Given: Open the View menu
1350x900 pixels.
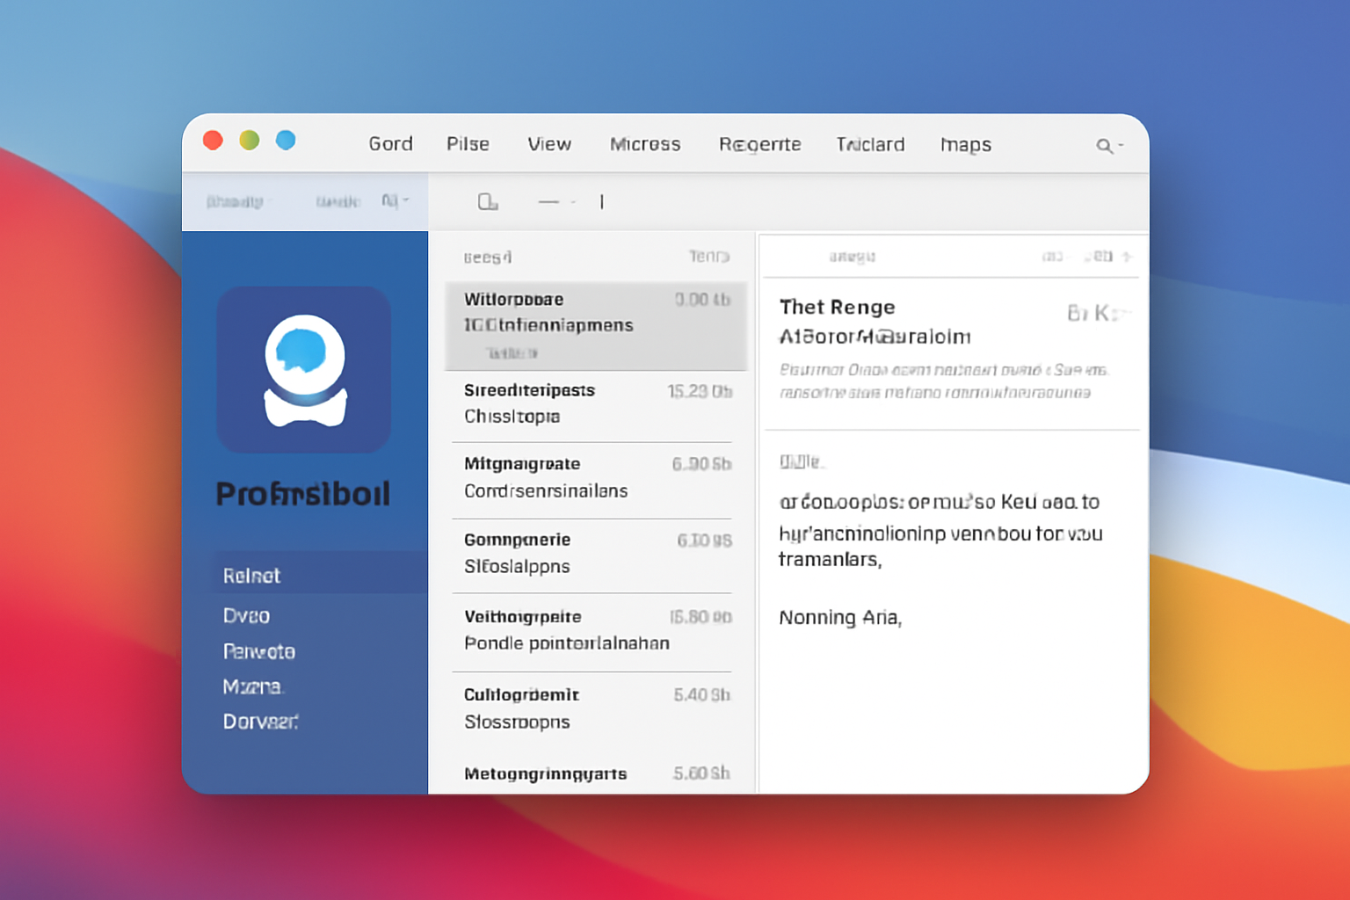Looking at the screenshot, I should (x=549, y=144).
